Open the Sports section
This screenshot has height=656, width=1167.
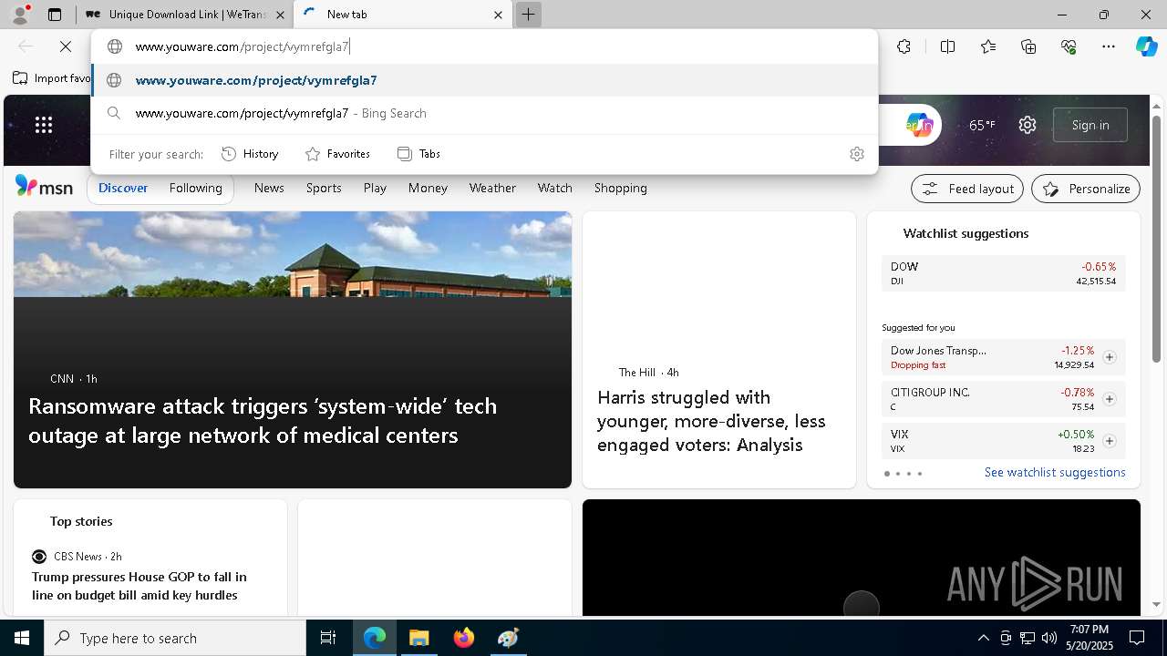click(x=324, y=188)
